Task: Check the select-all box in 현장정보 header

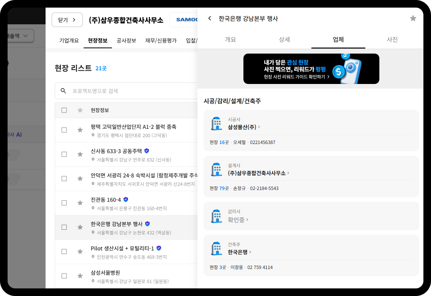Action: coord(64,110)
